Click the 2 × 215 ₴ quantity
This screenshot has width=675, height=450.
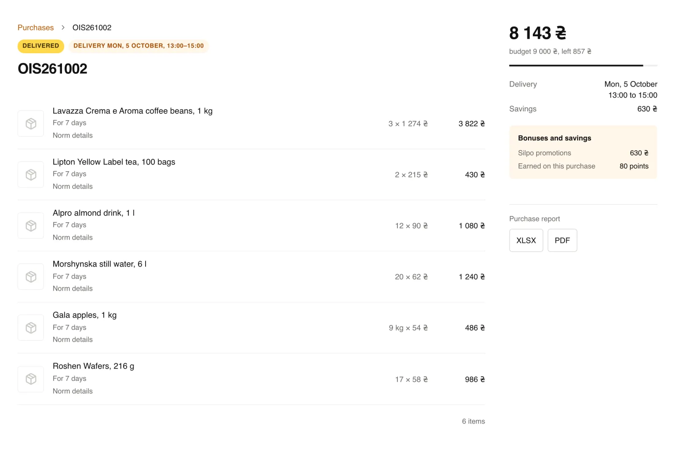click(411, 175)
